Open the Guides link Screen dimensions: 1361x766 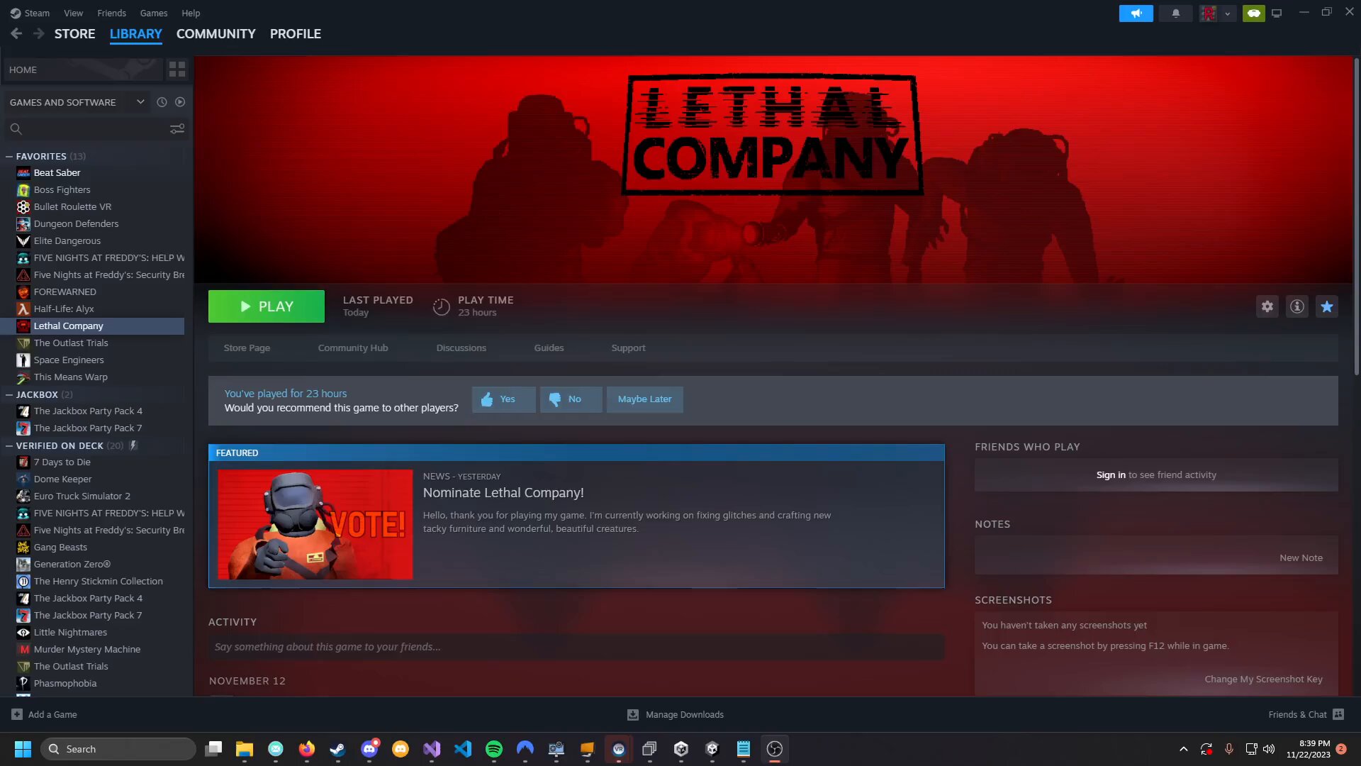pos(549,348)
